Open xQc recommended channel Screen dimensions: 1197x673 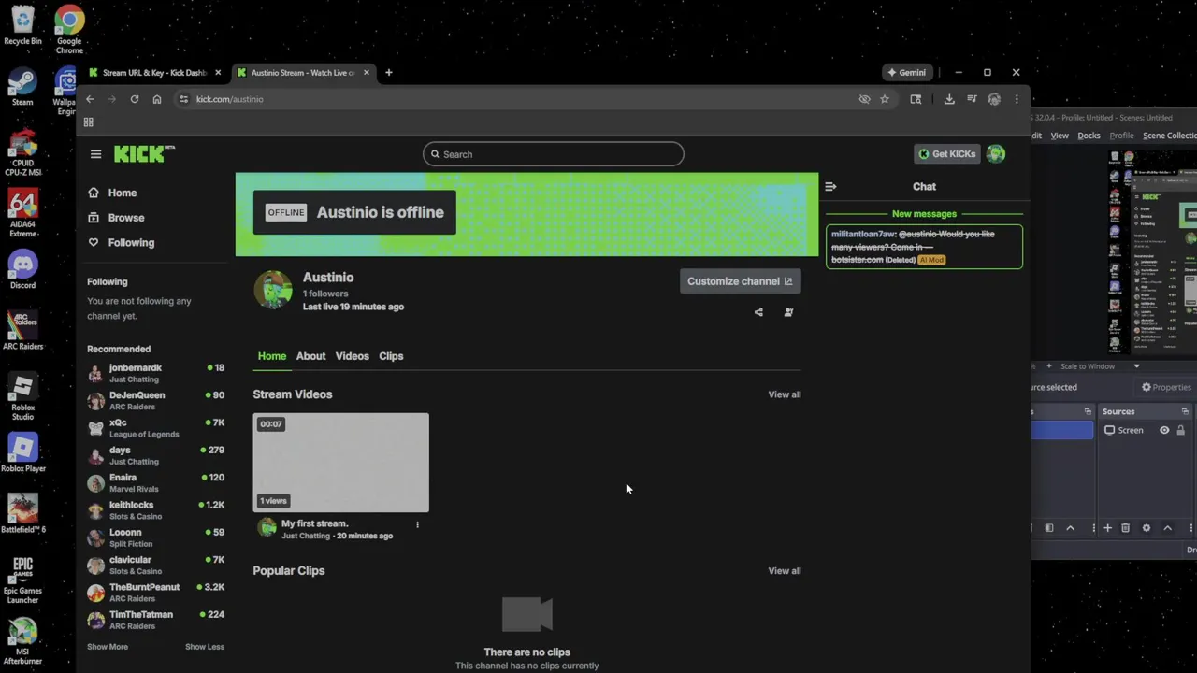click(x=156, y=428)
